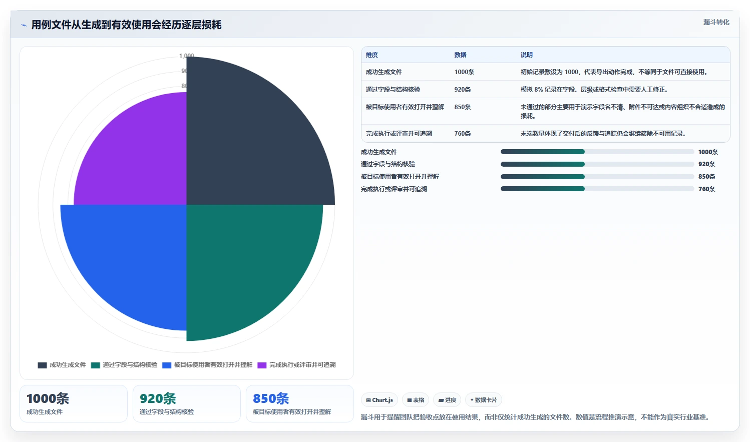750x442 pixels.
Task: Click the 成功生成文件 progress bar
Action: (597, 152)
